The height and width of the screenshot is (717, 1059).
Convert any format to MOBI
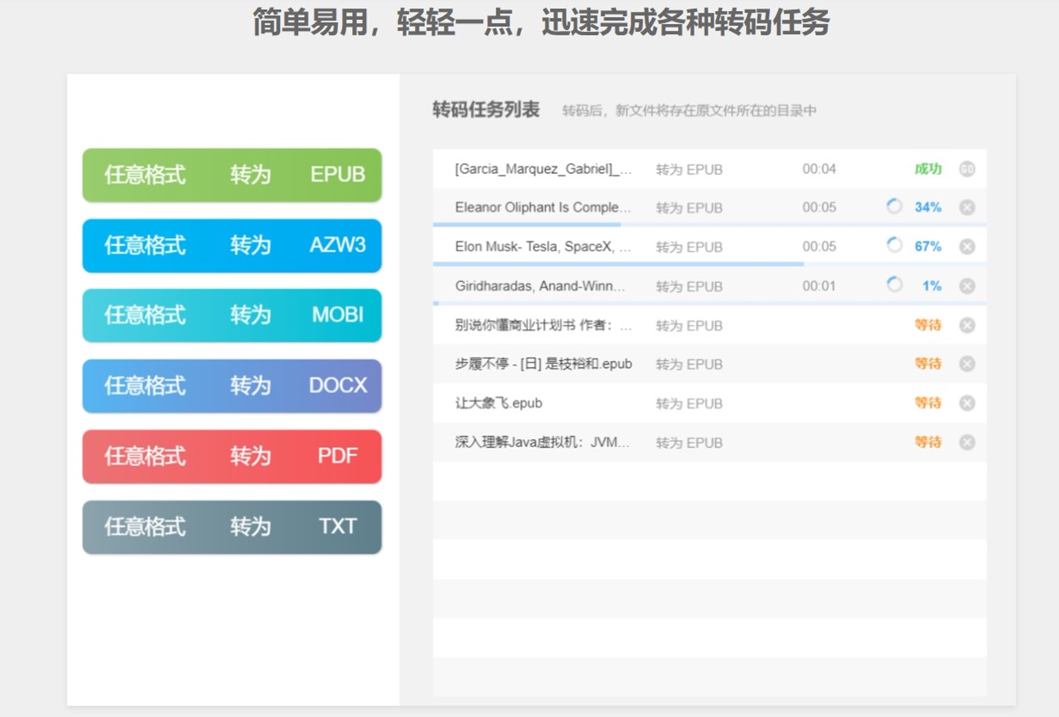click(x=232, y=316)
